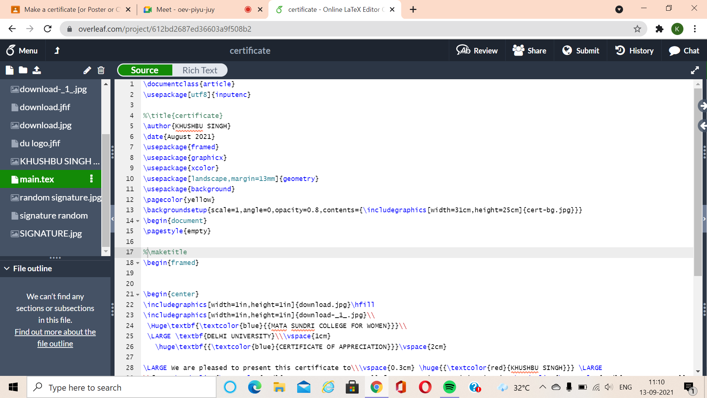The width and height of the screenshot is (707, 398).
Task: Click the certificate project title
Action: 250,50
